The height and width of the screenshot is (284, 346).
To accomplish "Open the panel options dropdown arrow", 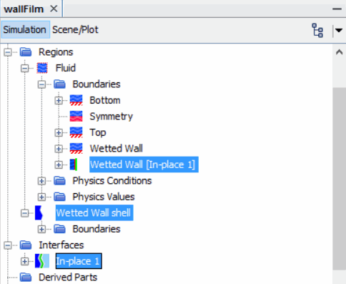I will click(339, 30).
